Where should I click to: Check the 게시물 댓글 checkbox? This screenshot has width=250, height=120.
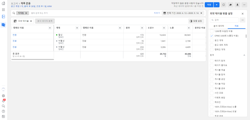tap(212, 70)
